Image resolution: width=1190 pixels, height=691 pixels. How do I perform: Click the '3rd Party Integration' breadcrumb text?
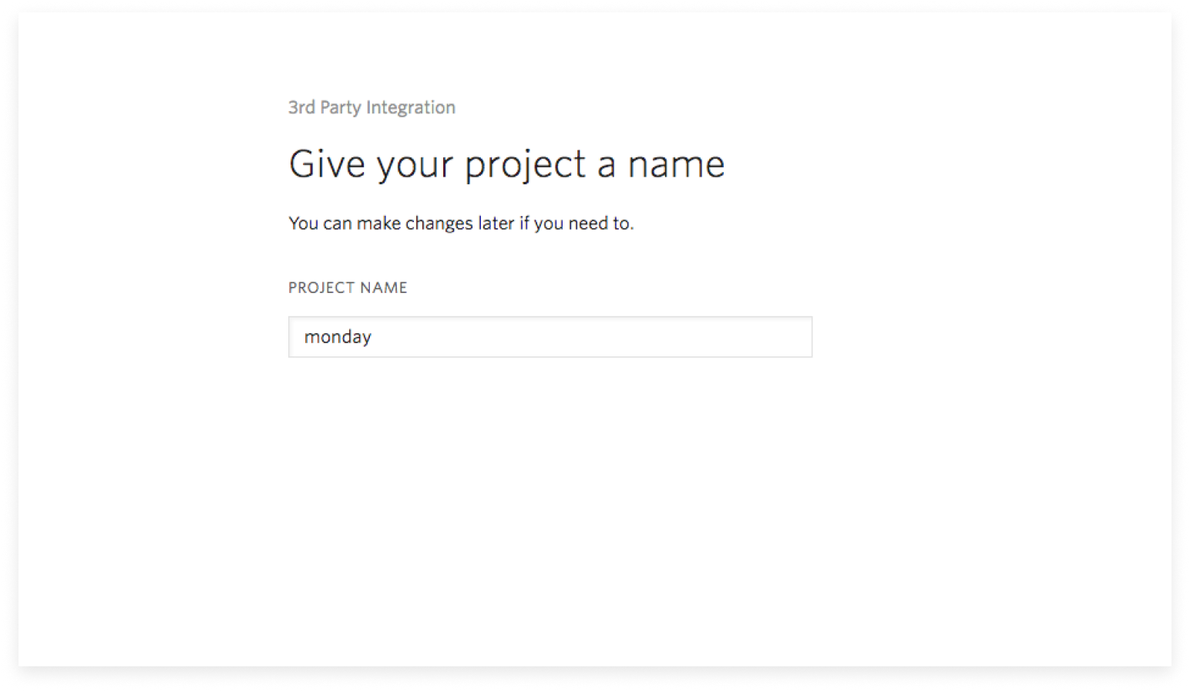tap(371, 107)
